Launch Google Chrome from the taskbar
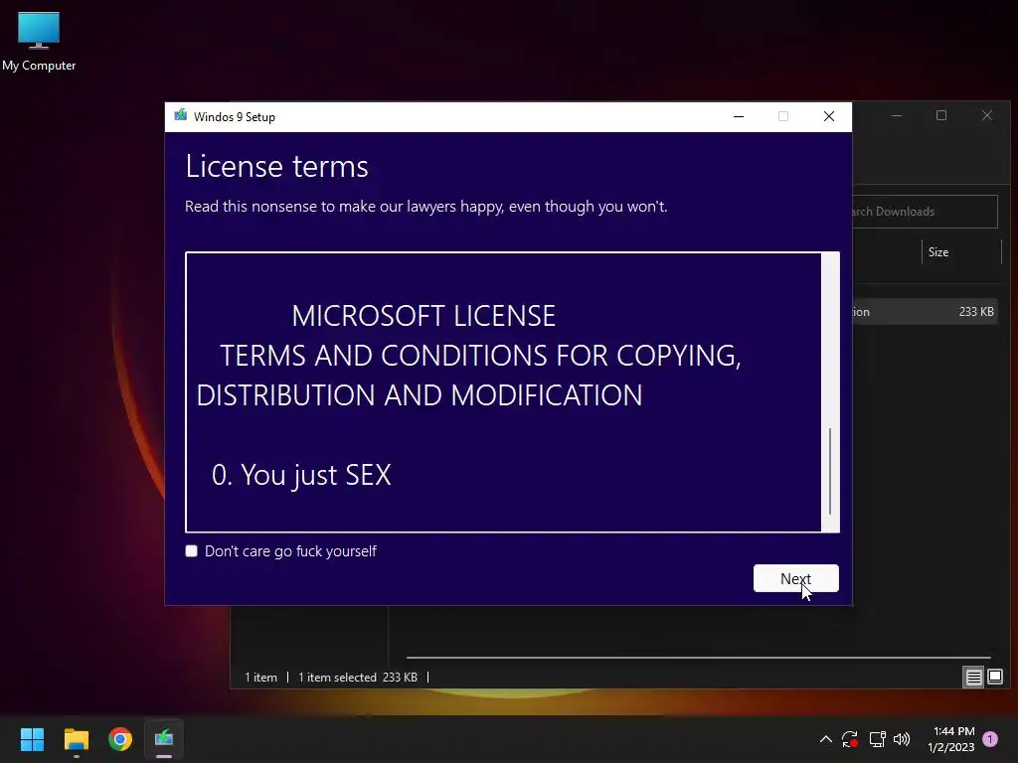The width and height of the screenshot is (1018, 763). coord(120,739)
